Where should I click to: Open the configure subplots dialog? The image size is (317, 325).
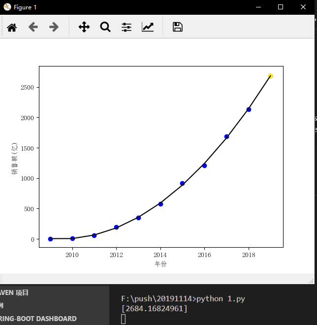tap(127, 27)
